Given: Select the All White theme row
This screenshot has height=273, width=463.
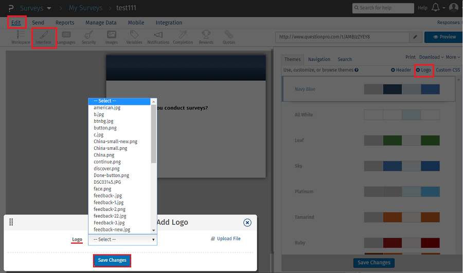Looking at the screenshot, I should (368, 115).
